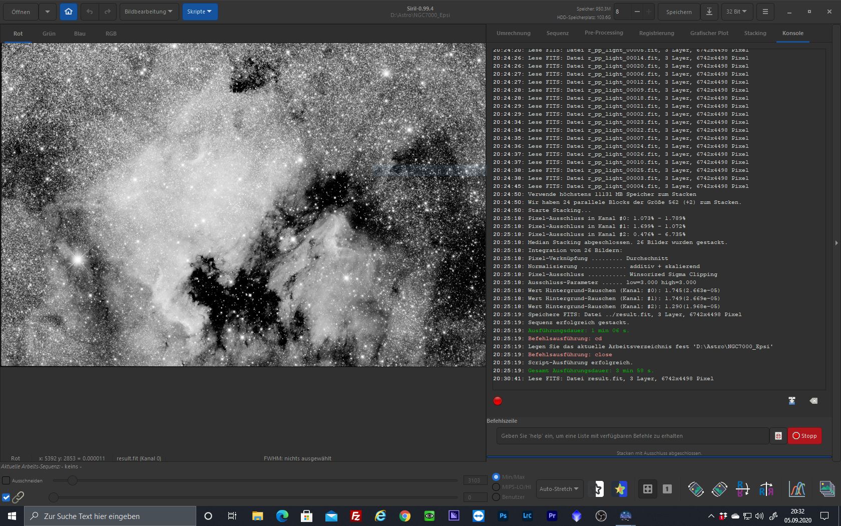Open the hamburger main menu
This screenshot has width=841, height=526.
[765, 12]
